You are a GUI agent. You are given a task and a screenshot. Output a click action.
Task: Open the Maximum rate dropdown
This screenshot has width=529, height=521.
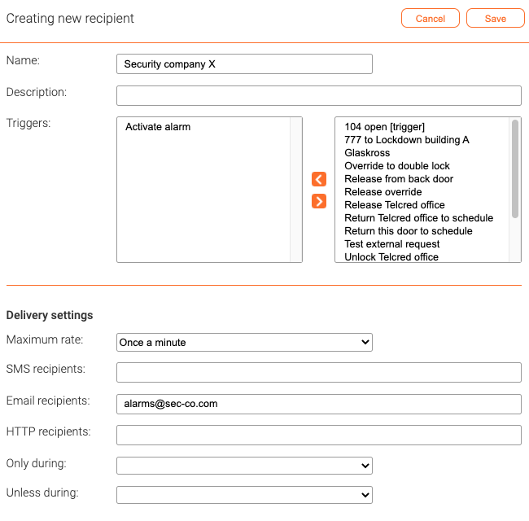click(244, 342)
